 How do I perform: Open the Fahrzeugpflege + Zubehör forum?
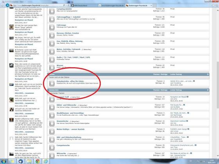click(x=68, y=17)
